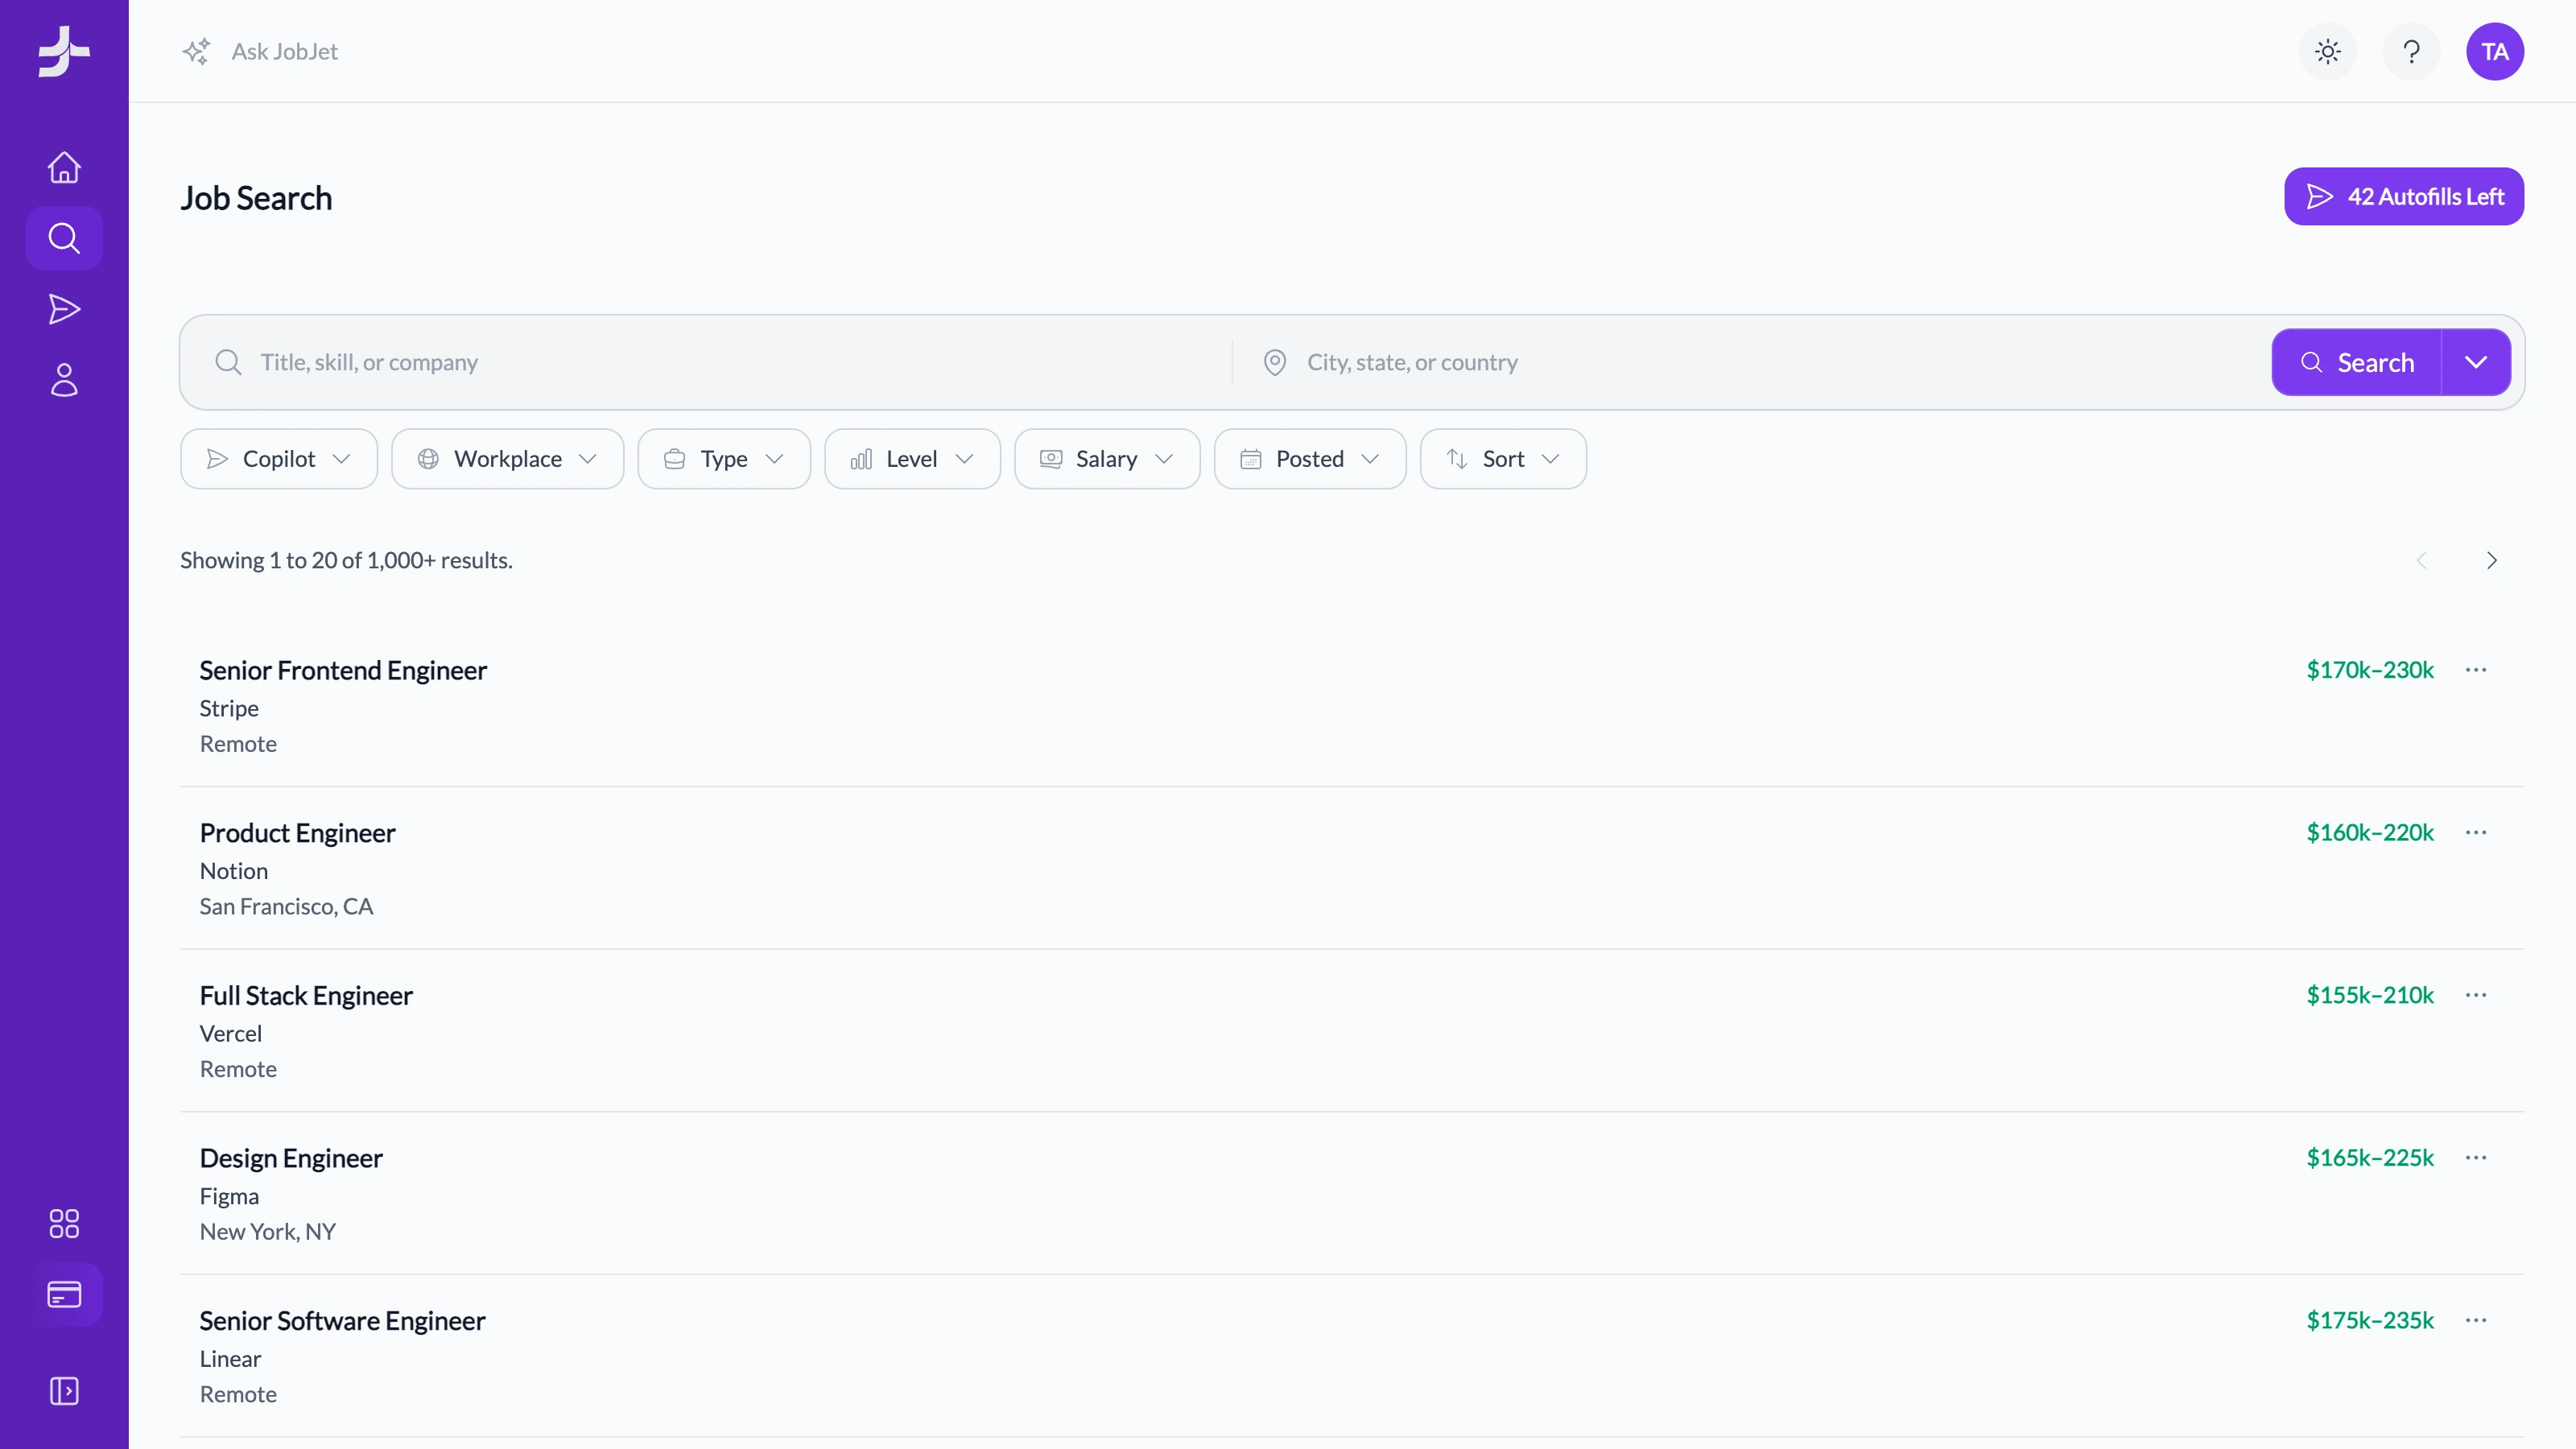
Task: Click the JobJet logo icon
Action: (x=64, y=51)
